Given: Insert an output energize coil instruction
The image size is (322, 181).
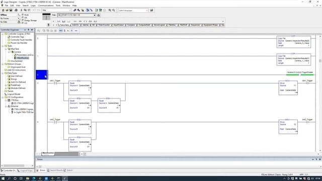Looking at the screenshot, I should pos(85,21).
